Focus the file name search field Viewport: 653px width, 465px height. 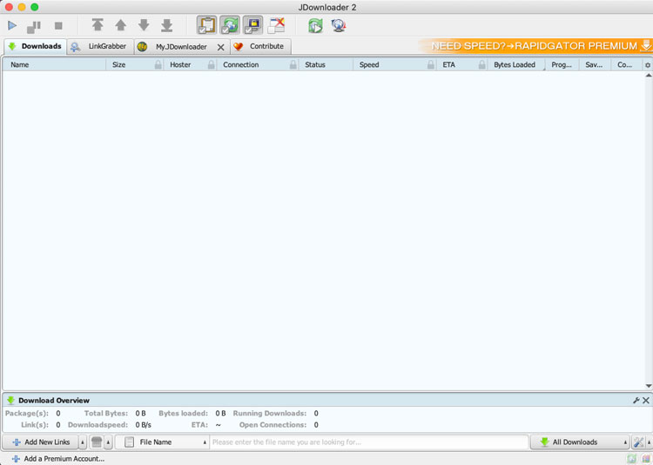pos(368,442)
